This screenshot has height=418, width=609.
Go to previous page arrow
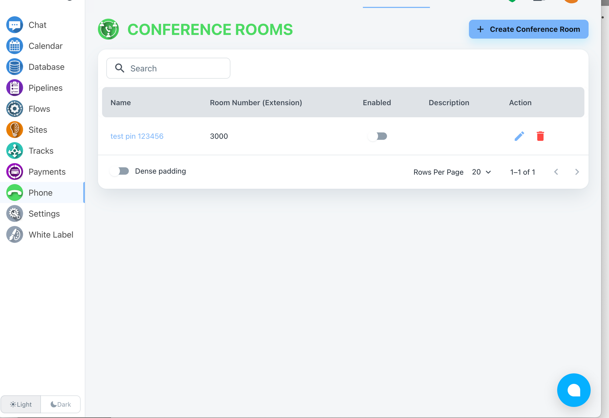tap(556, 172)
